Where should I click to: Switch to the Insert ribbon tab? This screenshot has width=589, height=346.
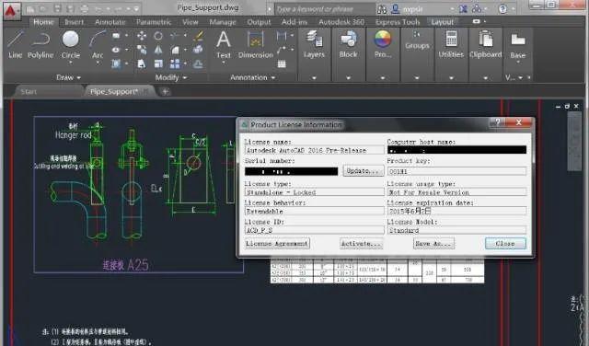[74, 22]
